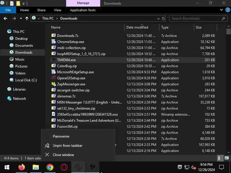
Task: Switch to large icons view button
Action: coord(227,158)
